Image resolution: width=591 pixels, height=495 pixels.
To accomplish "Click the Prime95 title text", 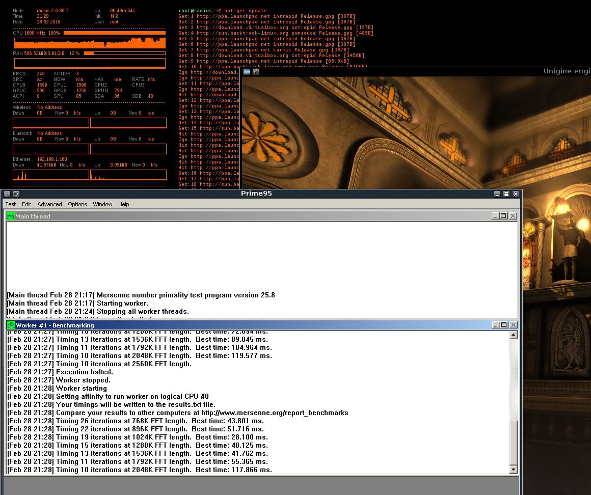I will 256,194.
